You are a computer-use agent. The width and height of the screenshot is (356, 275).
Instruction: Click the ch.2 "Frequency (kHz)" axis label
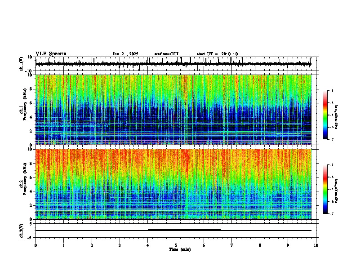pos(25,179)
